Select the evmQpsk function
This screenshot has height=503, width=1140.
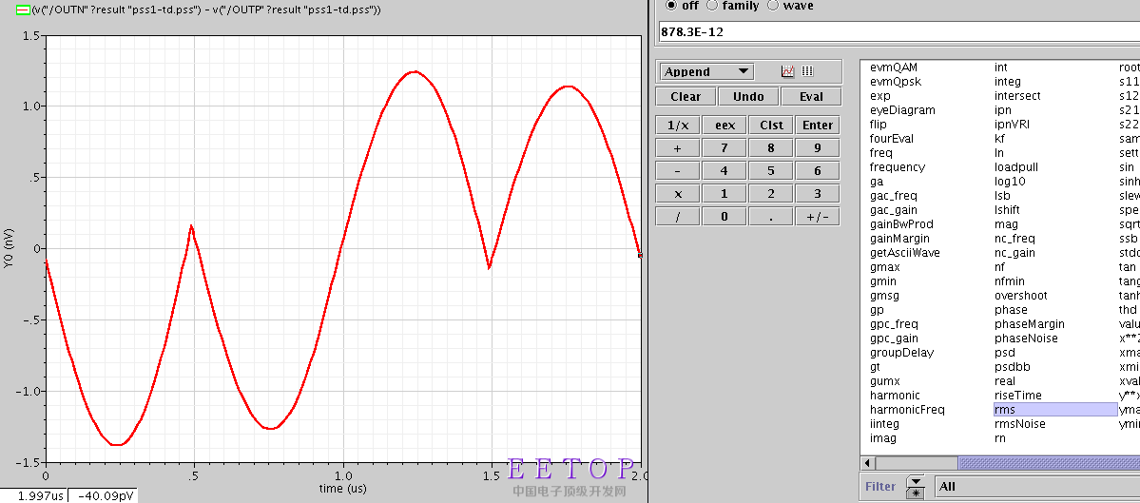[895, 82]
